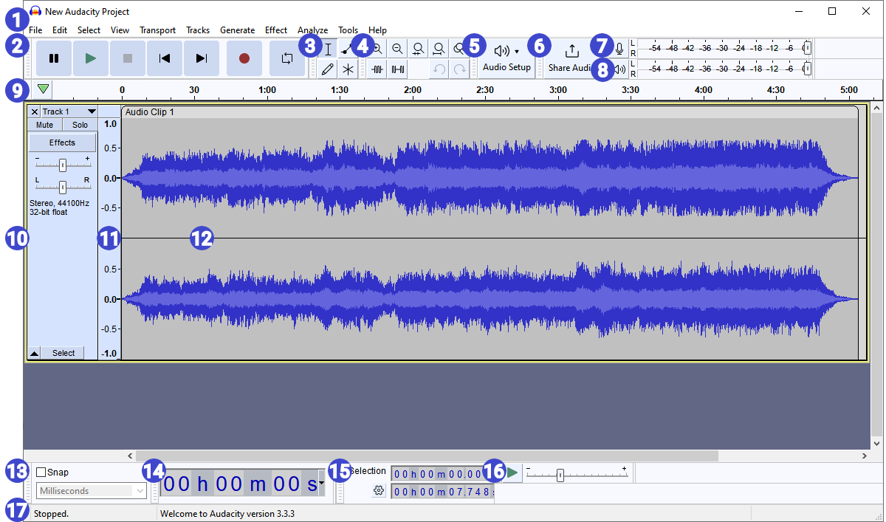Solo Track 1
Screen dimensions: 886x522
pyautogui.click(x=79, y=125)
